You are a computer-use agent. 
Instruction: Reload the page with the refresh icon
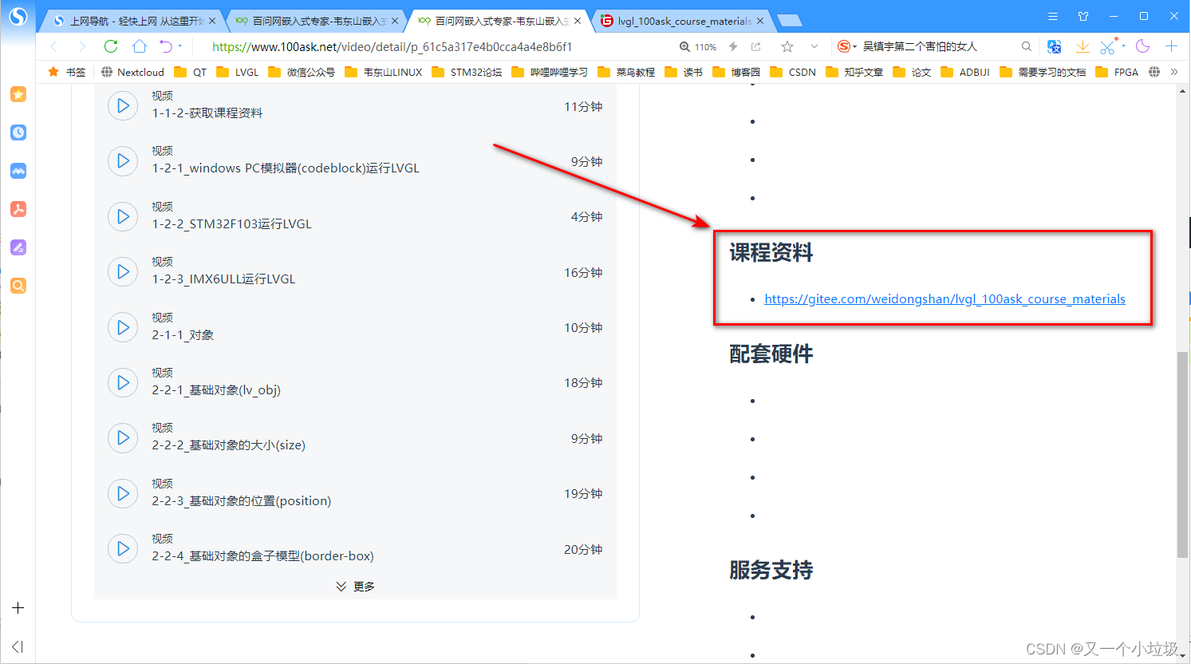(111, 46)
